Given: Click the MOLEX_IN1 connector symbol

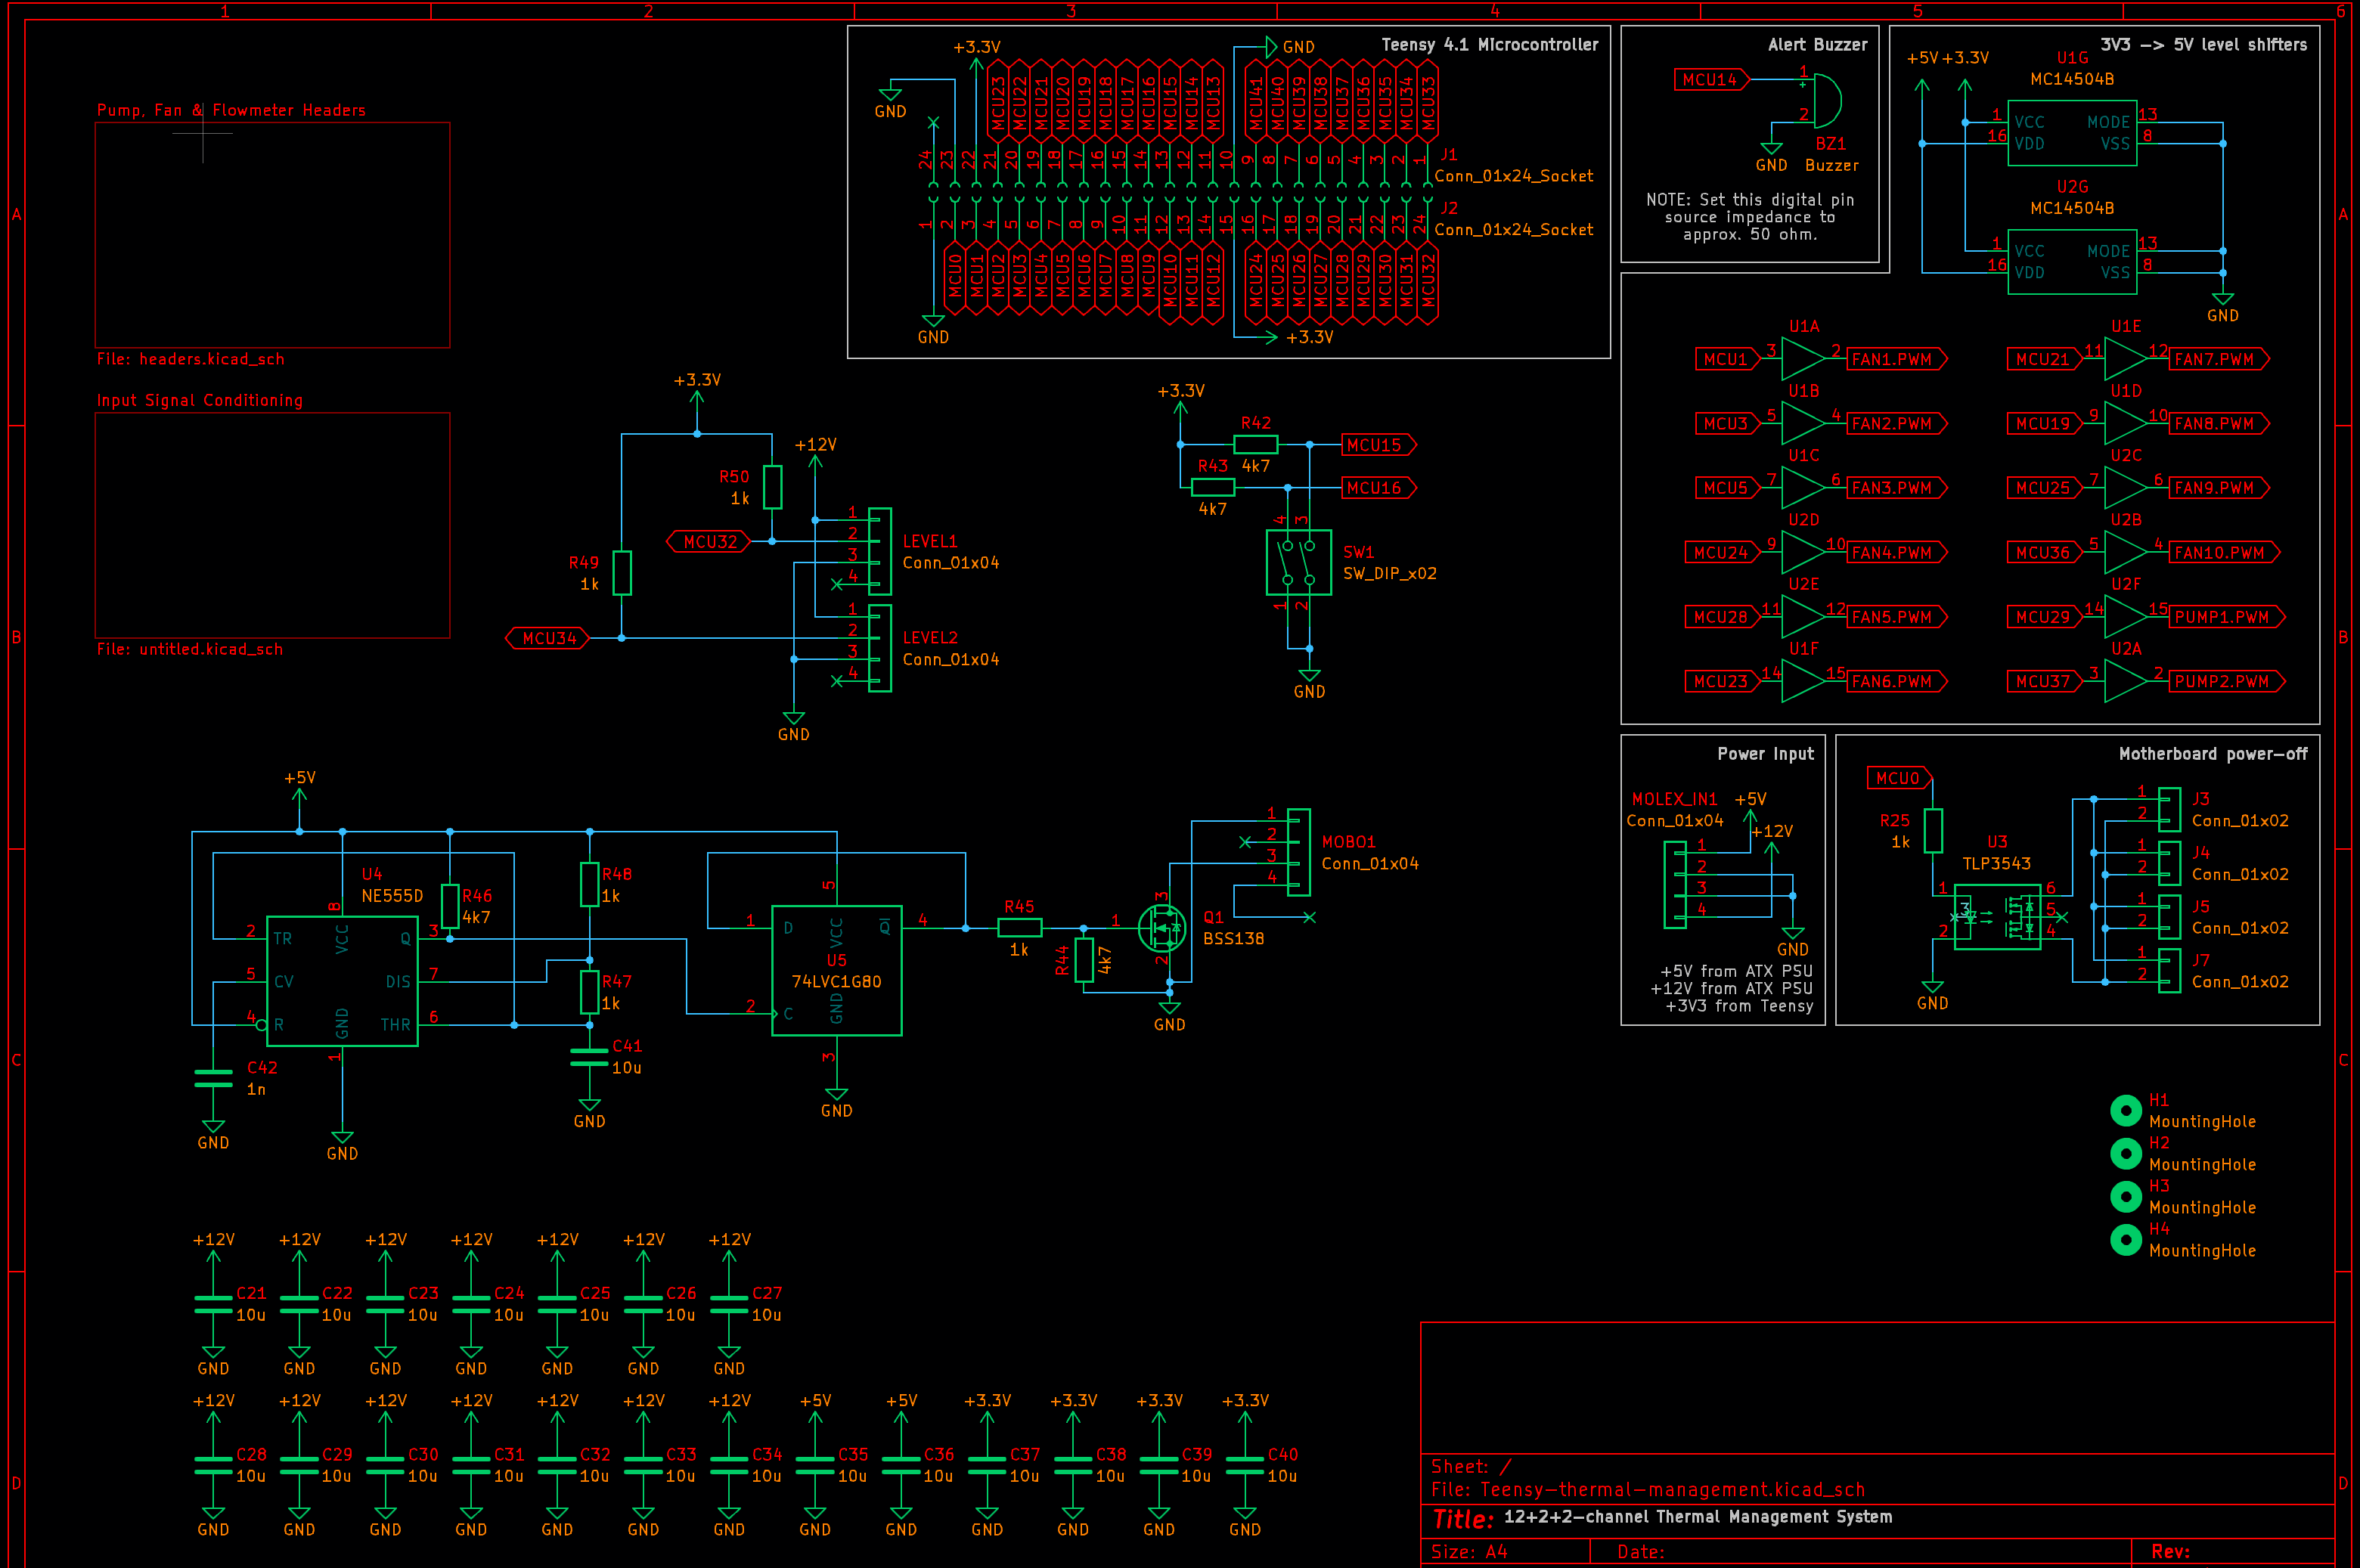Looking at the screenshot, I should (1675, 885).
